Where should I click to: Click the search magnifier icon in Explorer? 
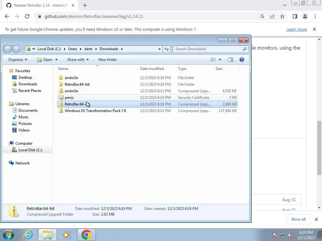click(245, 49)
